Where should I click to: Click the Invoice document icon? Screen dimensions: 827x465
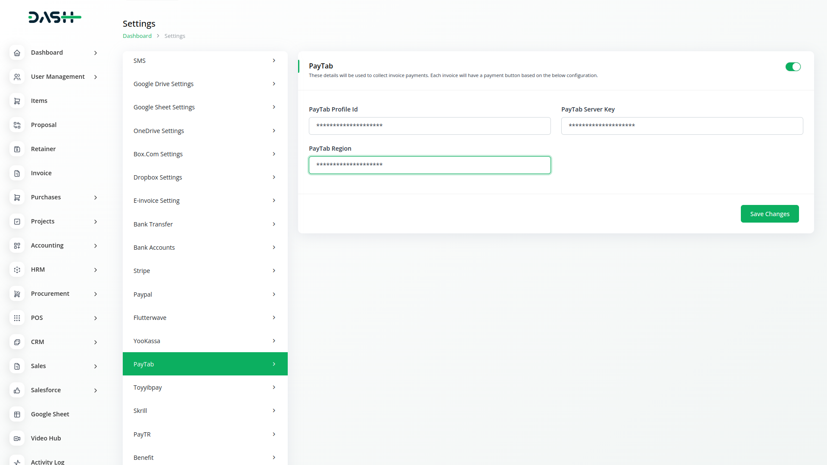[x=17, y=173]
